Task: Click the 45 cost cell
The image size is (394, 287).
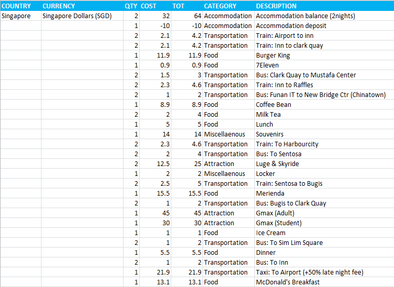Action: pos(155,213)
